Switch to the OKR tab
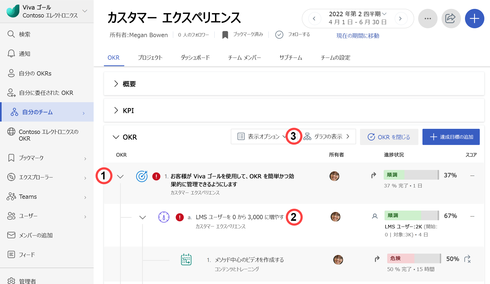This screenshot has height=284, width=490. click(114, 58)
